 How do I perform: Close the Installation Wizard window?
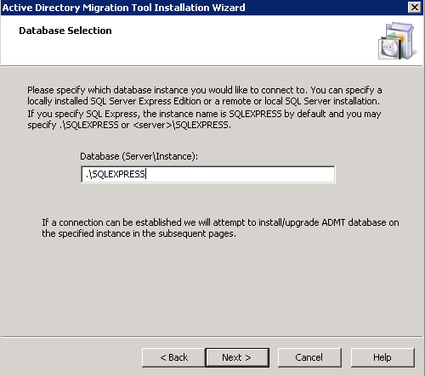pyautogui.click(x=414, y=7)
